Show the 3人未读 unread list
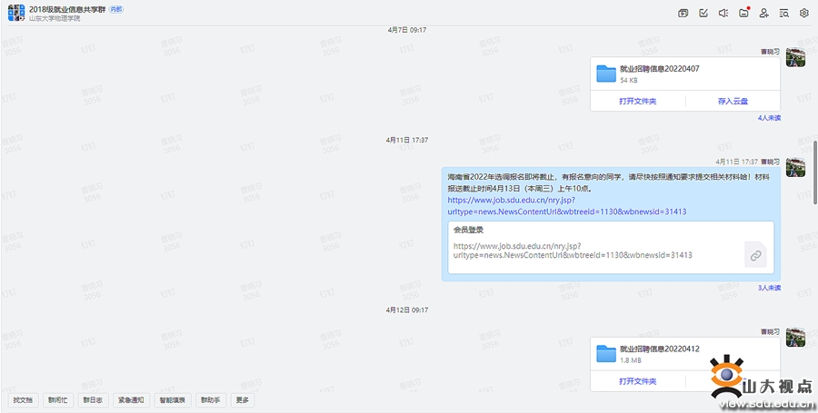The image size is (818, 413). (x=769, y=288)
